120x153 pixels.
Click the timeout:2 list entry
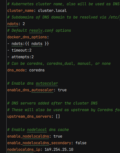[x=21, y=50]
